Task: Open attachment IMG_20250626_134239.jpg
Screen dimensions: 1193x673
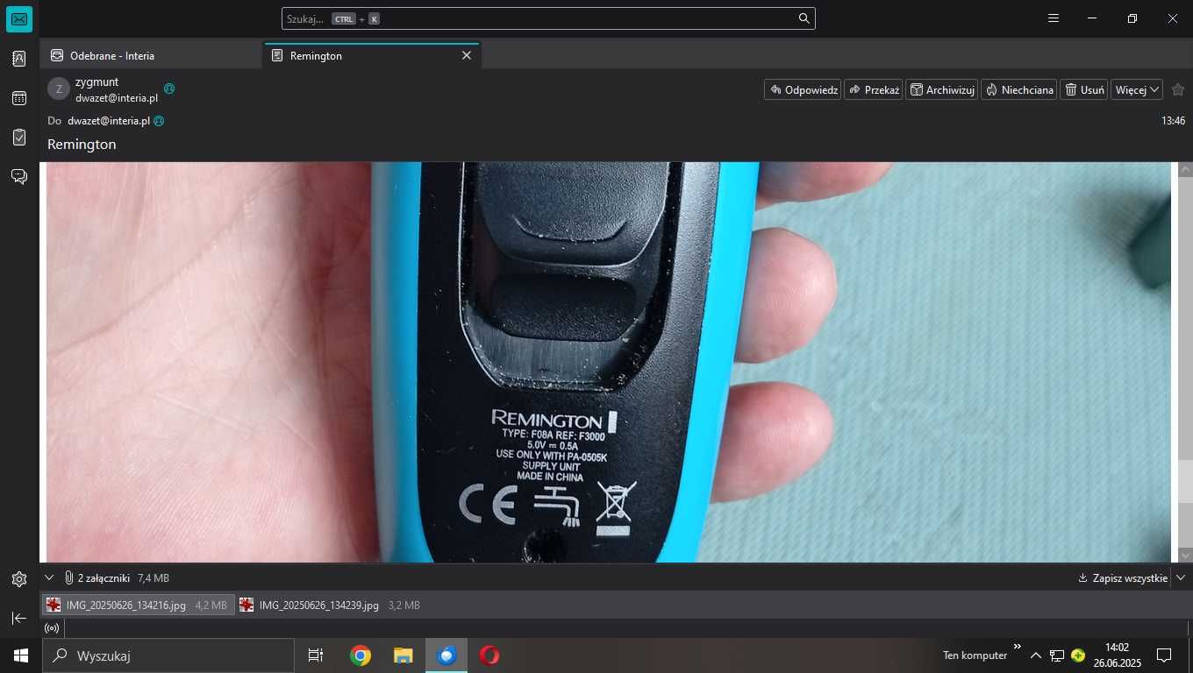Action: pos(331,605)
